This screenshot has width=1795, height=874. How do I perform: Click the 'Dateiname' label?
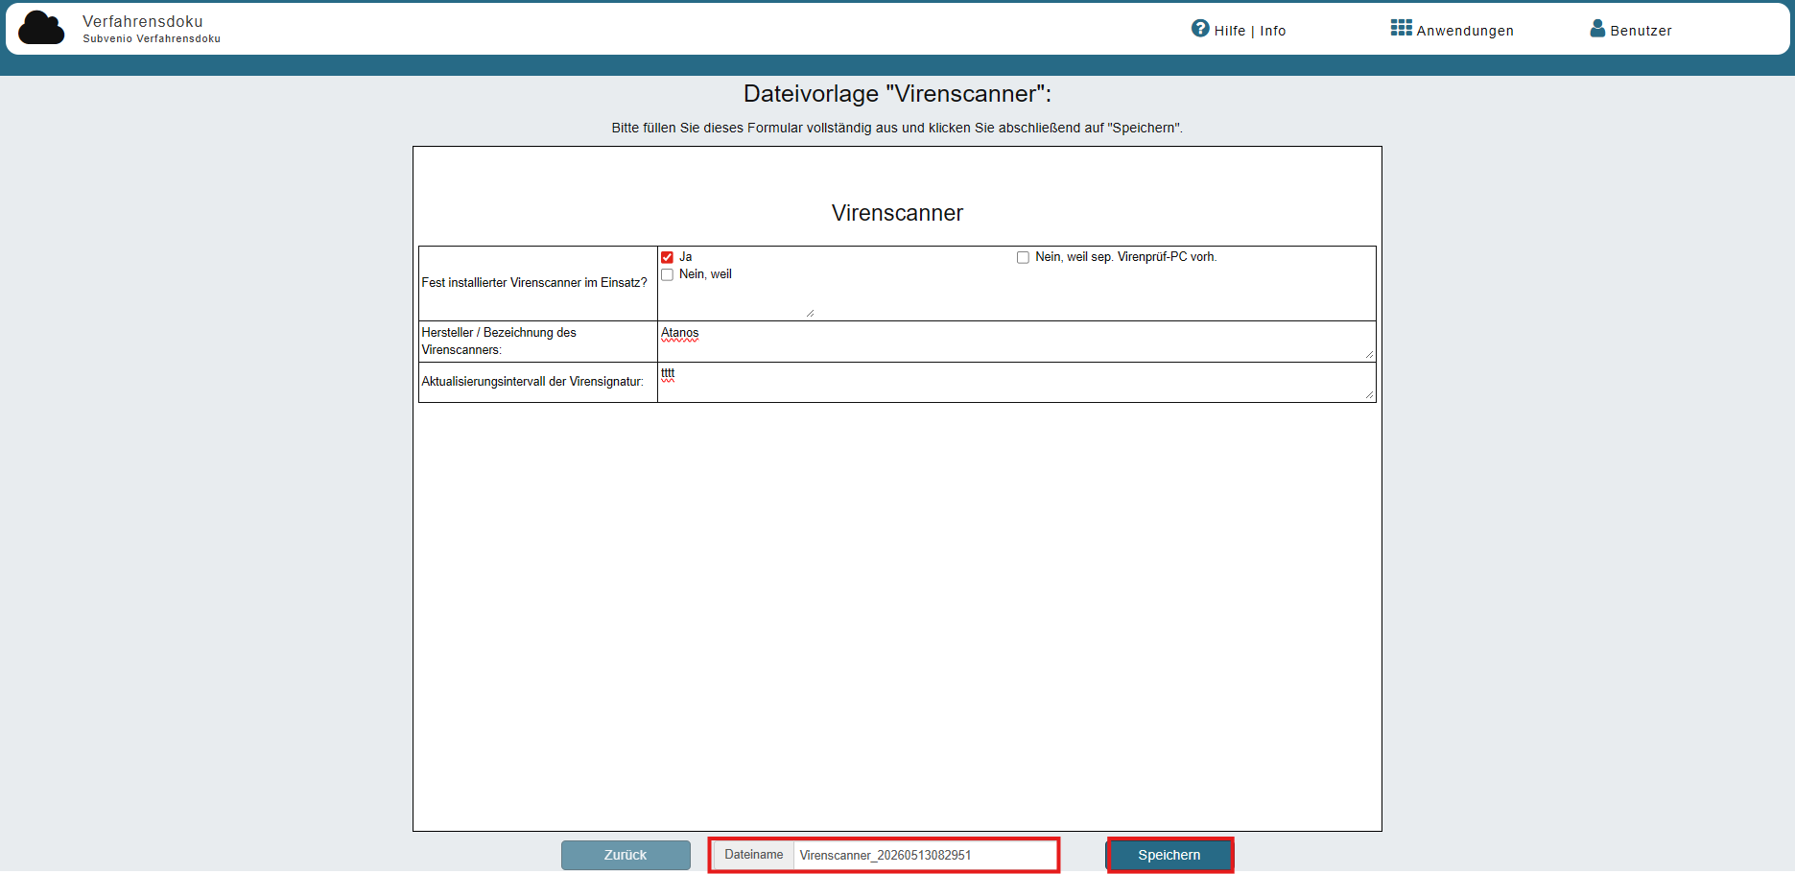point(754,855)
